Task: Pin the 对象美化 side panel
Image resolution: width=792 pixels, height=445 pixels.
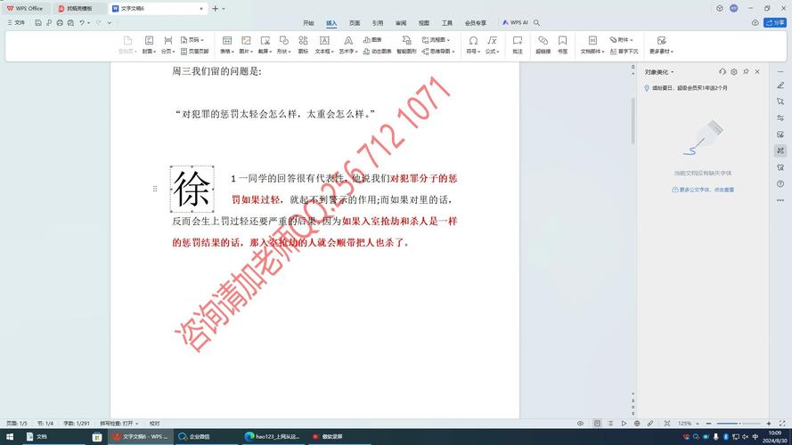Action: point(746,72)
